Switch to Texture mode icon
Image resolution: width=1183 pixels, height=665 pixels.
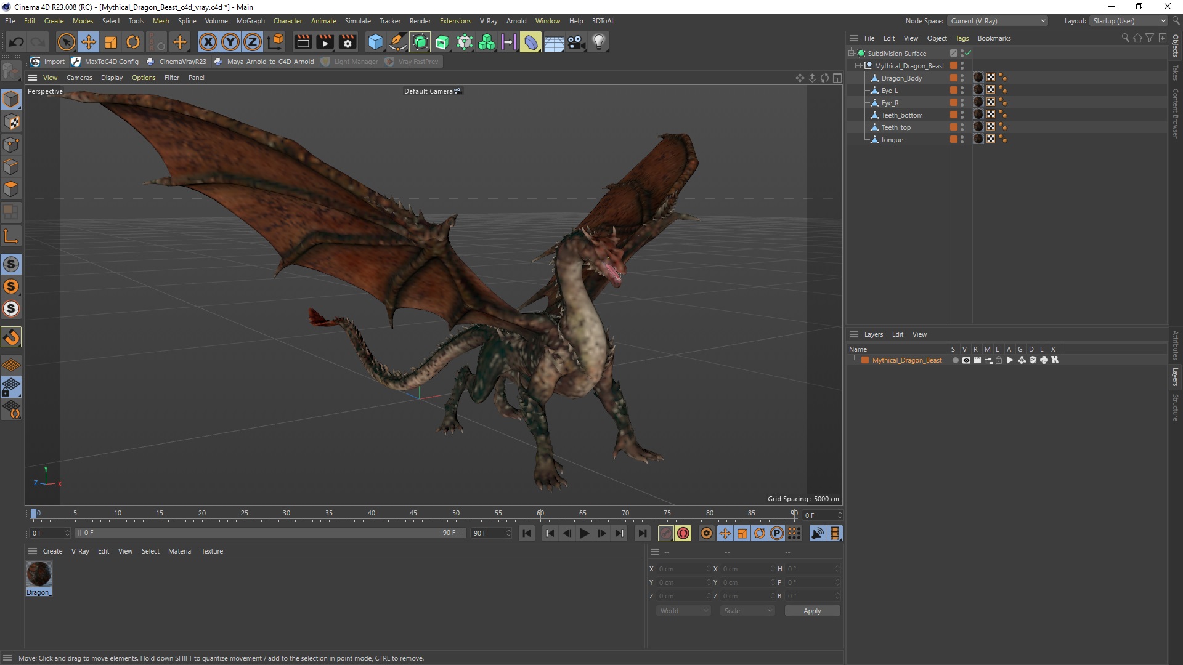[x=11, y=122]
